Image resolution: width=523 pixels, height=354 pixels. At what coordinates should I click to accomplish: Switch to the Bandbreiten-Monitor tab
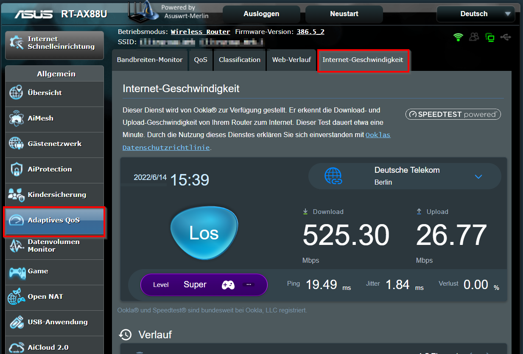pyautogui.click(x=150, y=60)
